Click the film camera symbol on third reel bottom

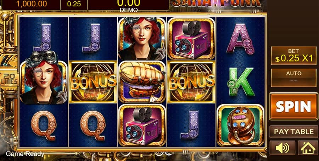pos(142,125)
